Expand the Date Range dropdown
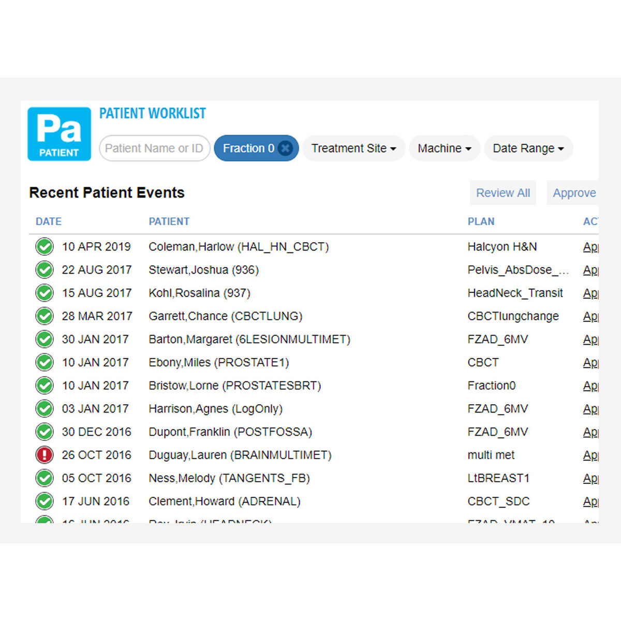621x621 pixels. [x=528, y=149]
